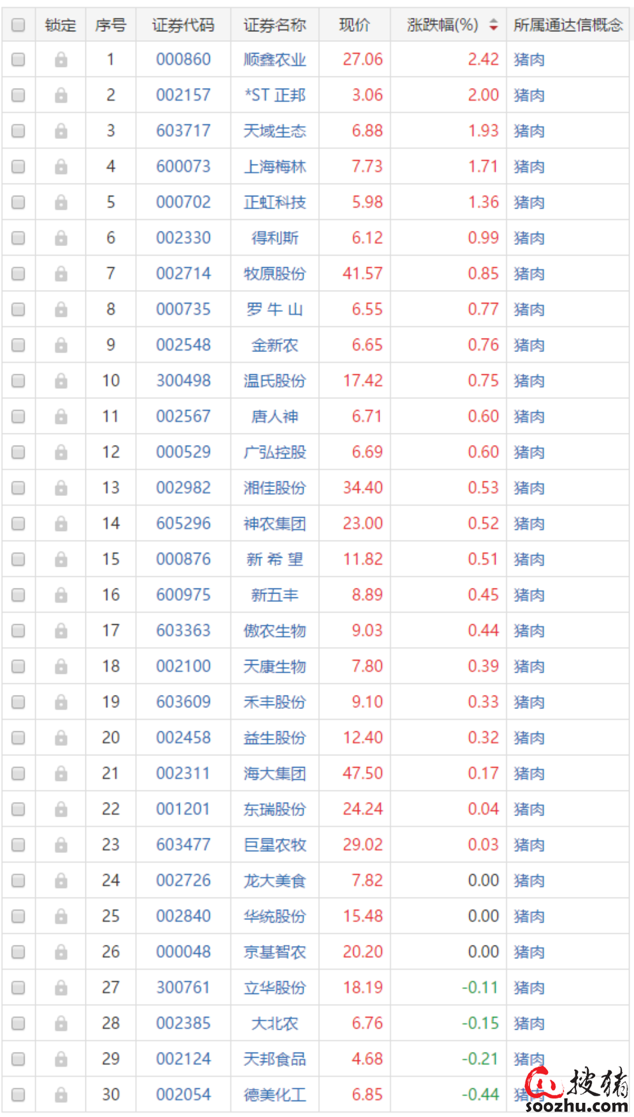This screenshot has height=1117, width=634.
Task: Click lock icon in 东瑞股份 row
Action: coord(61,810)
